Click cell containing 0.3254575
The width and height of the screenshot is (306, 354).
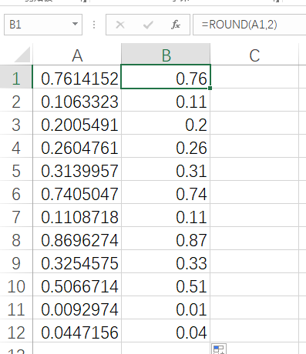point(77,262)
